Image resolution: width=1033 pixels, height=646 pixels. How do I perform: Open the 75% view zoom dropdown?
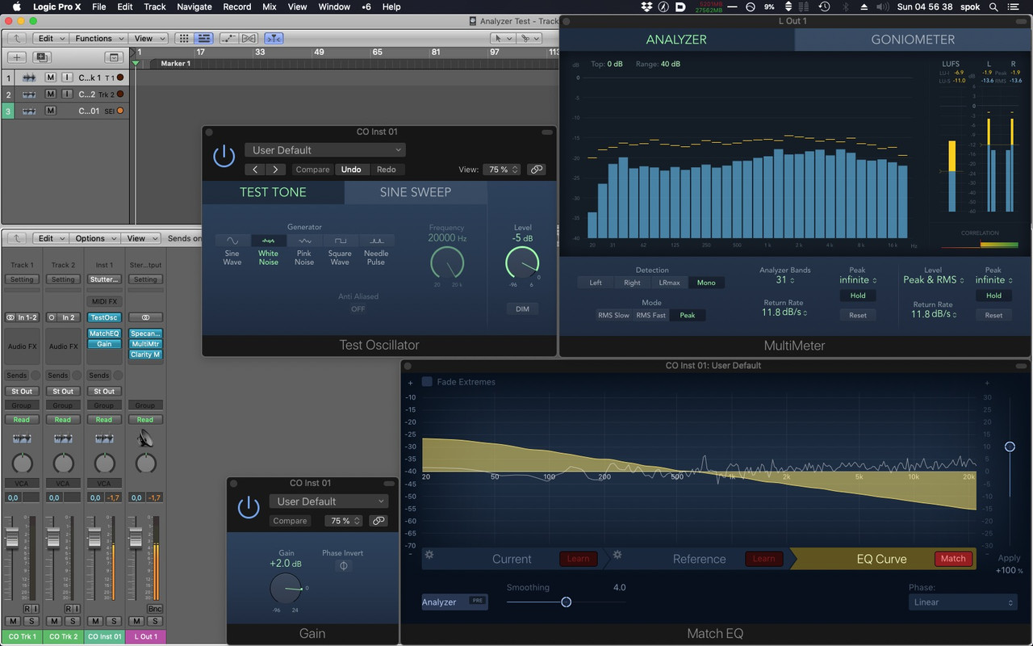click(x=501, y=170)
